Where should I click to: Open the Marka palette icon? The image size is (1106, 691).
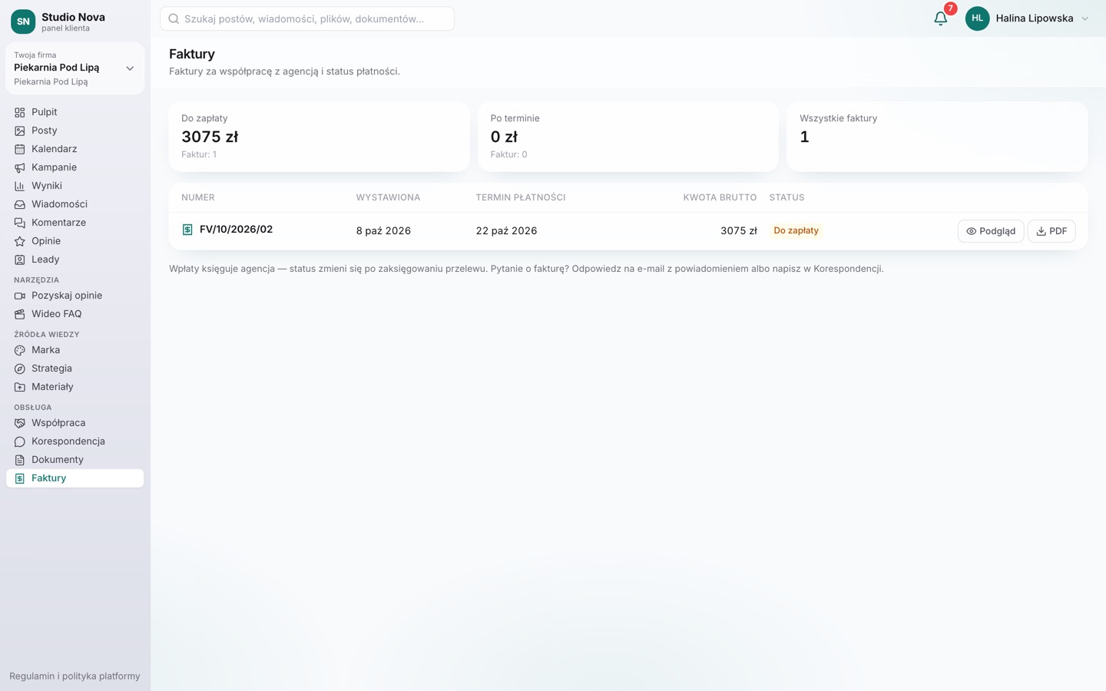click(x=20, y=350)
